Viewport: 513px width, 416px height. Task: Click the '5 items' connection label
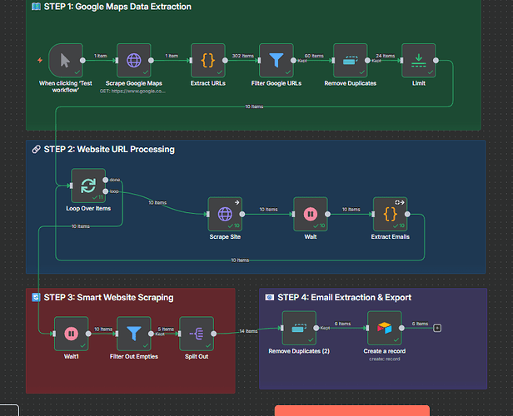[166, 329]
